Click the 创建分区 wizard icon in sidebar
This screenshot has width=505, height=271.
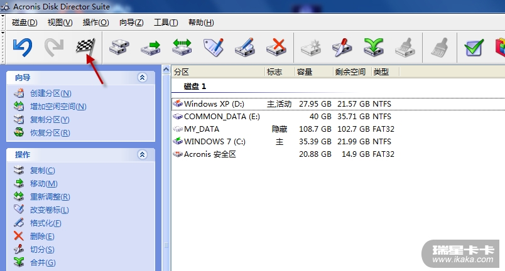pyautogui.click(x=19, y=93)
